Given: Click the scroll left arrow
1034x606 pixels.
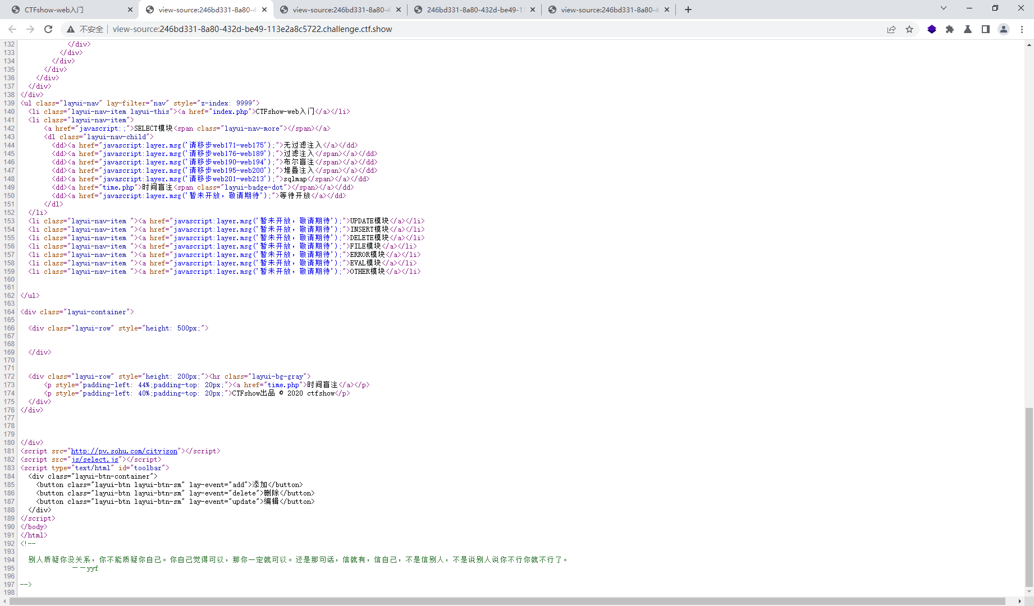Looking at the screenshot, I should (5, 602).
